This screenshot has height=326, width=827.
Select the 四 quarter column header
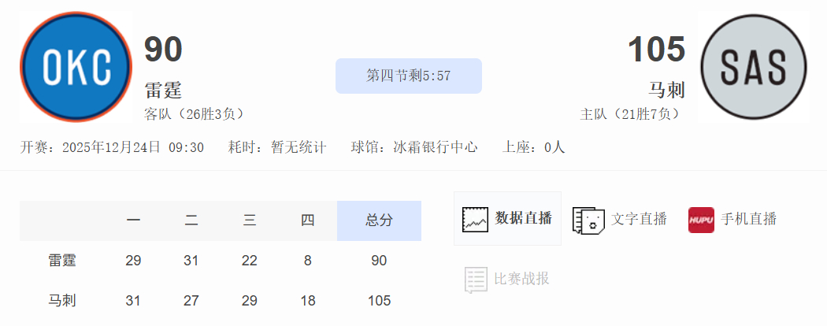tap(307, 220)
